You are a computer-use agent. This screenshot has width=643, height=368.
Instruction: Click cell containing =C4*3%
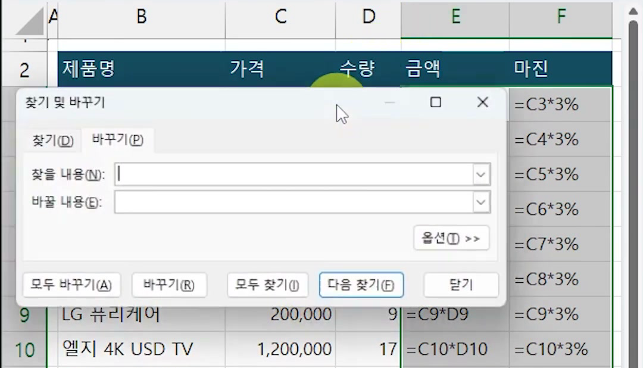(x=561, y=139)
